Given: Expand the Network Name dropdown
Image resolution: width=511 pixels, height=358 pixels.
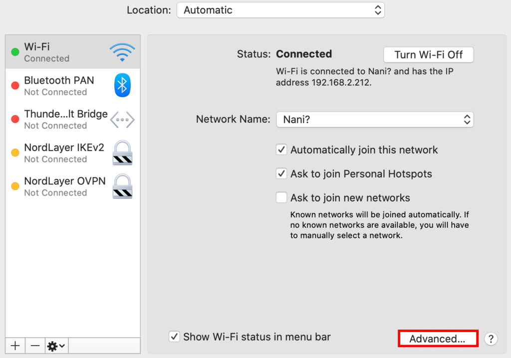Looking at the screenshot, I should 374,120.
